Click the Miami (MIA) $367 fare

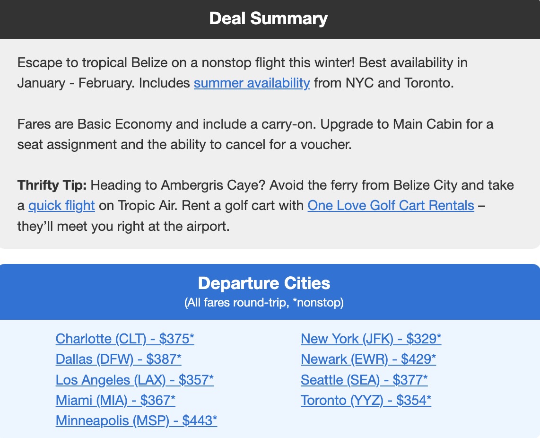115,400
